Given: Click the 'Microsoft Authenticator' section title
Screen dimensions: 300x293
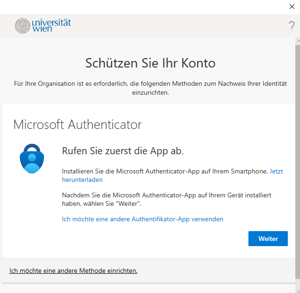Looking at the screenshot, I should (x=77, y=125).
